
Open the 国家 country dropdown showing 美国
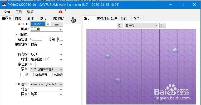click(47, 94)
